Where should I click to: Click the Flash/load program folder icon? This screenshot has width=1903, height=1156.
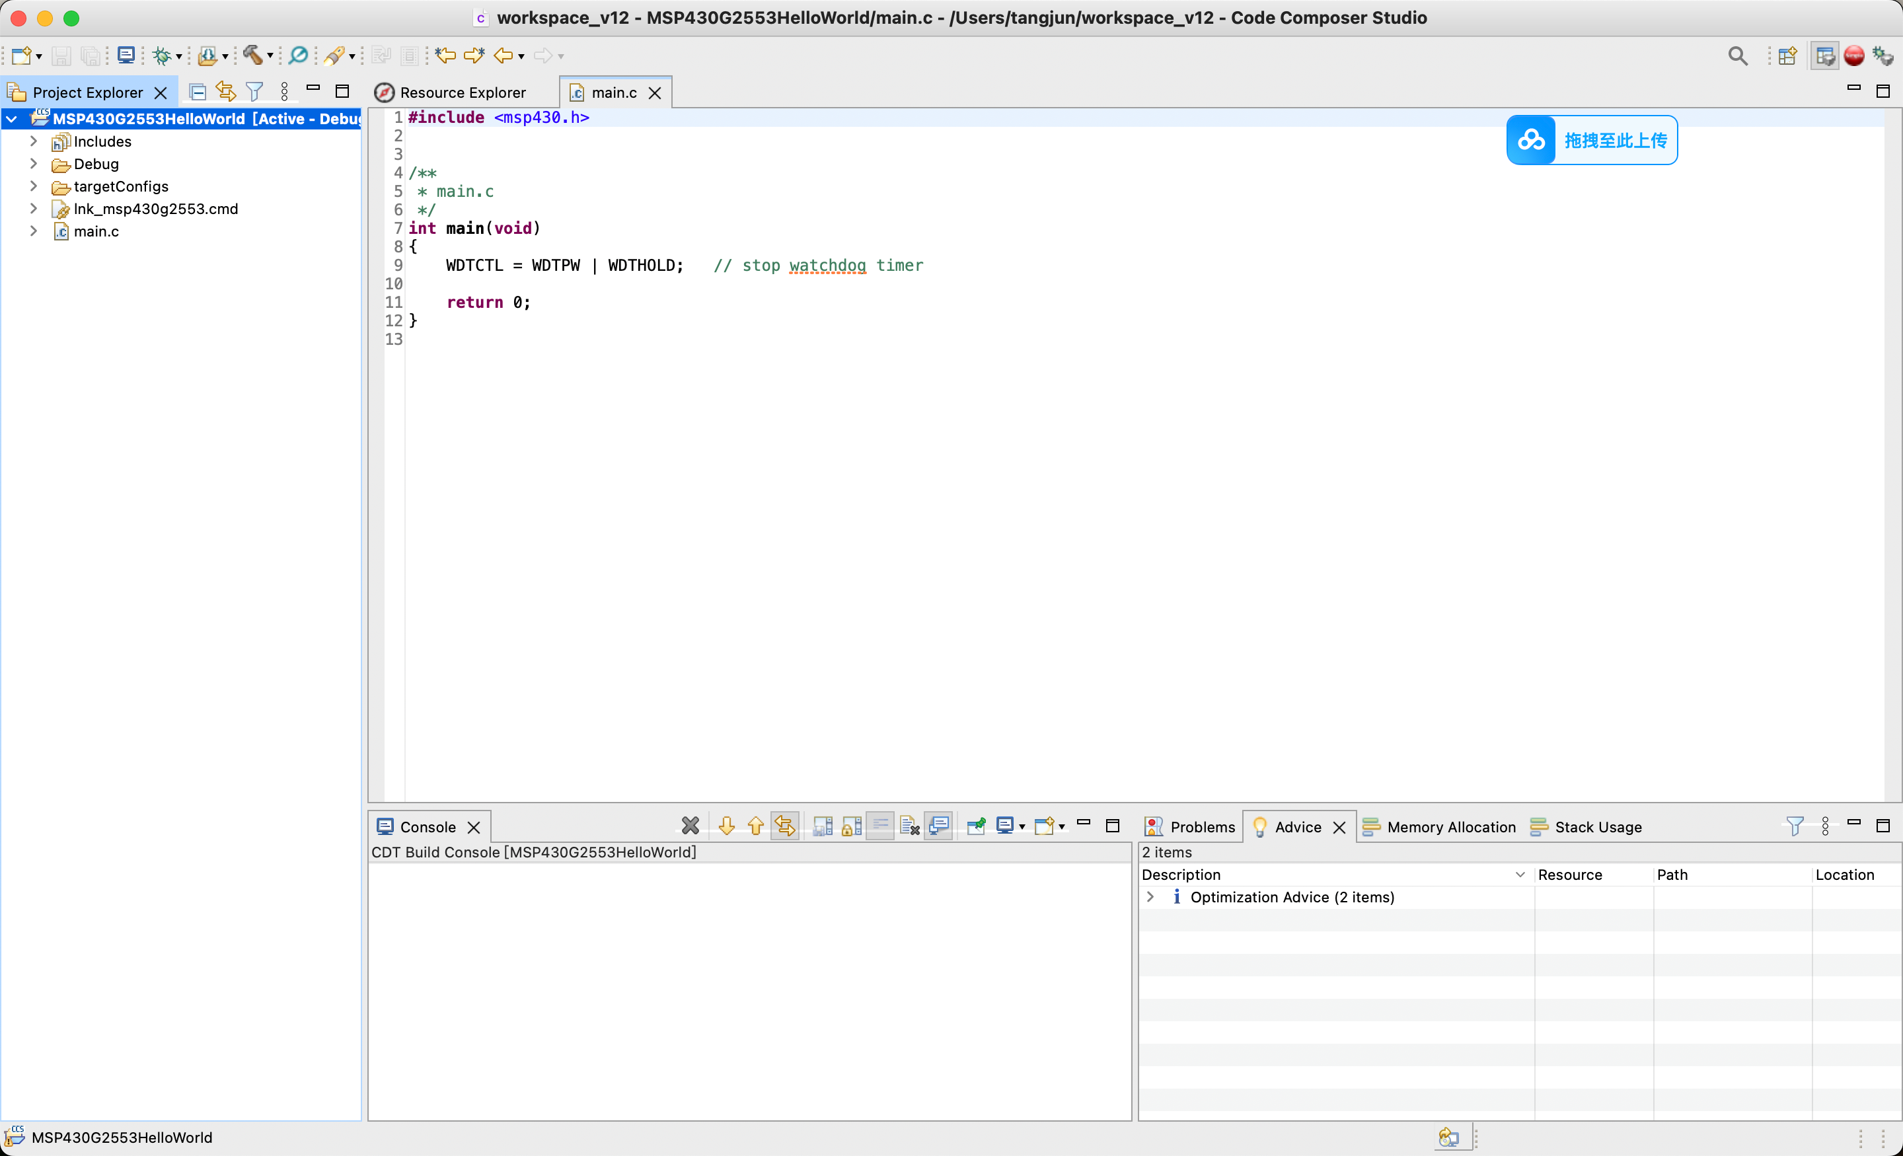pyautogui.click(x=207, y=55)
